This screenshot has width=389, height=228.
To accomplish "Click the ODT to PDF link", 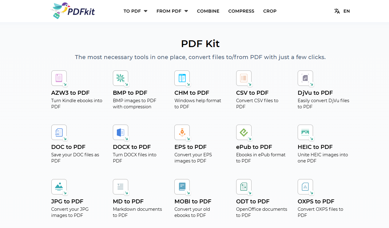I will [253, 201].
